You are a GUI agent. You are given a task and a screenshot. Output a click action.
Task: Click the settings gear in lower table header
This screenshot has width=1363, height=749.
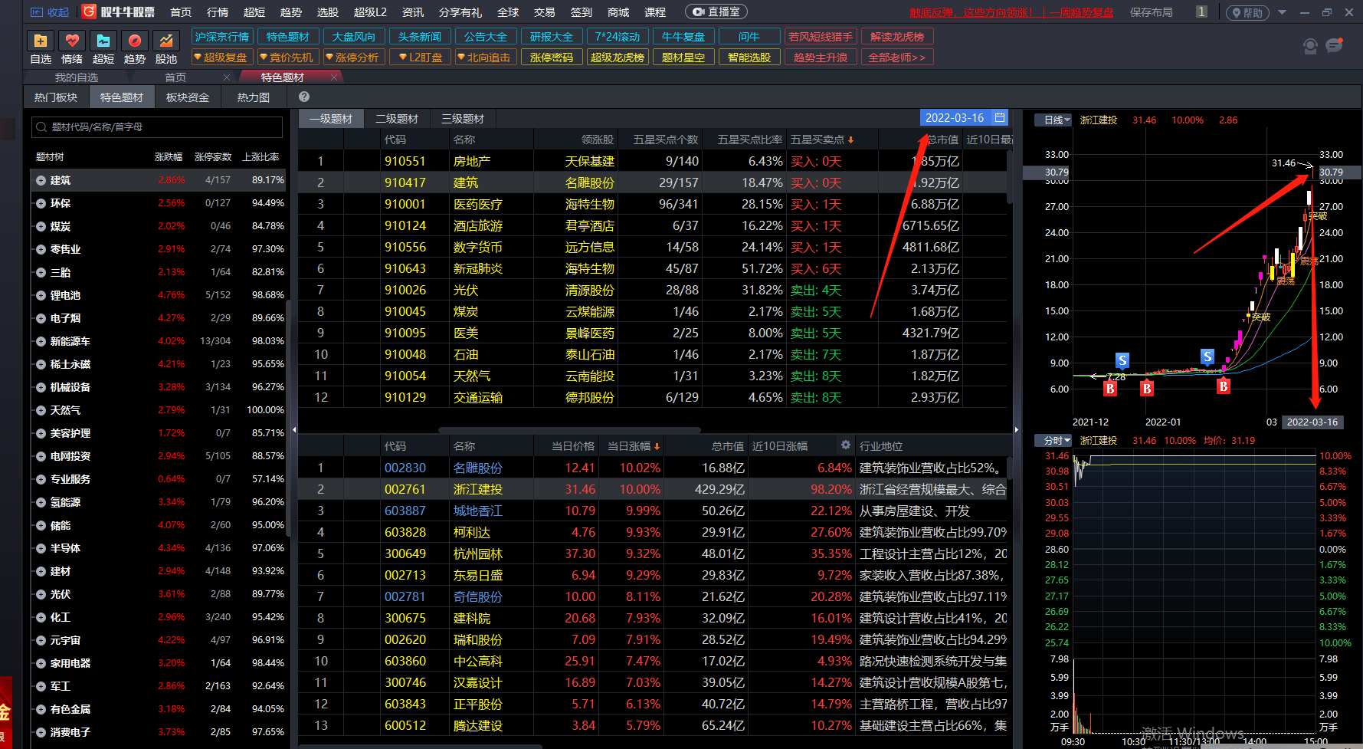coord(846,445)
